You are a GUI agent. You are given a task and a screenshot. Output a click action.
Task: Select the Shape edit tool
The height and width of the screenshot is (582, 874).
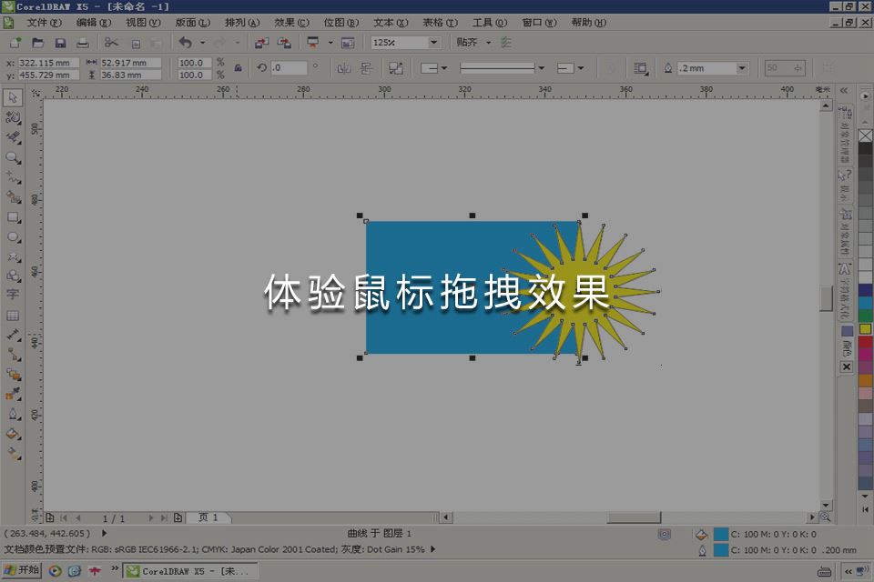click(13, 117)
